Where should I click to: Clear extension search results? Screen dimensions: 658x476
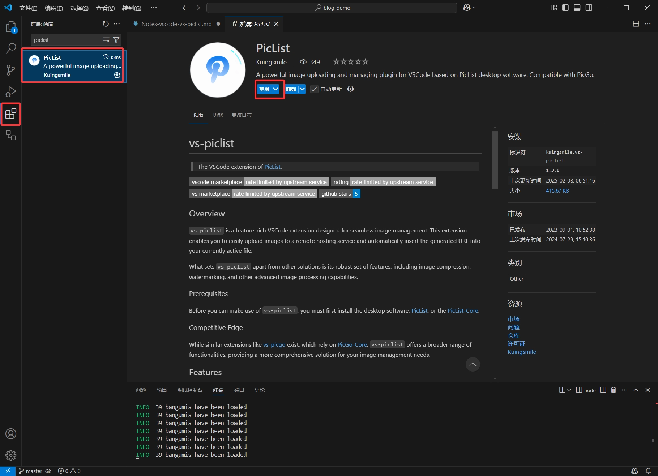pos(106,40)
